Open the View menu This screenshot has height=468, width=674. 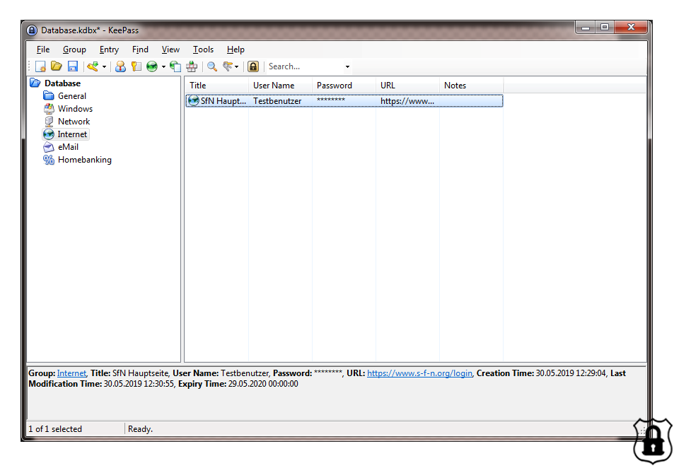[x=170, y=49]
